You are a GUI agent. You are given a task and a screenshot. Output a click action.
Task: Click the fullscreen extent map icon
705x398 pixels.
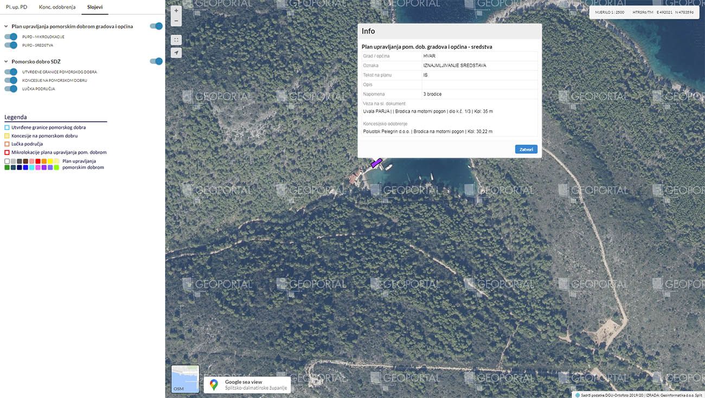[x=176, y=40]
